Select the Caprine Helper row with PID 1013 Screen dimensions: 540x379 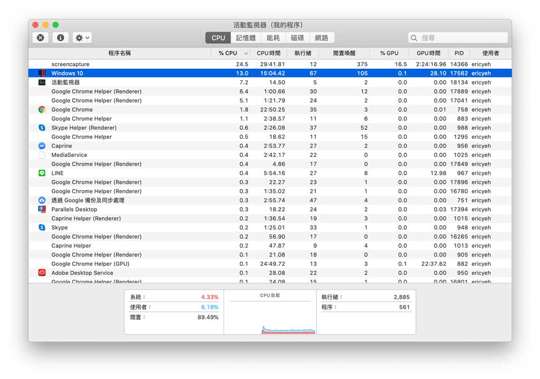pyautogui.click(x=270, y=245)
